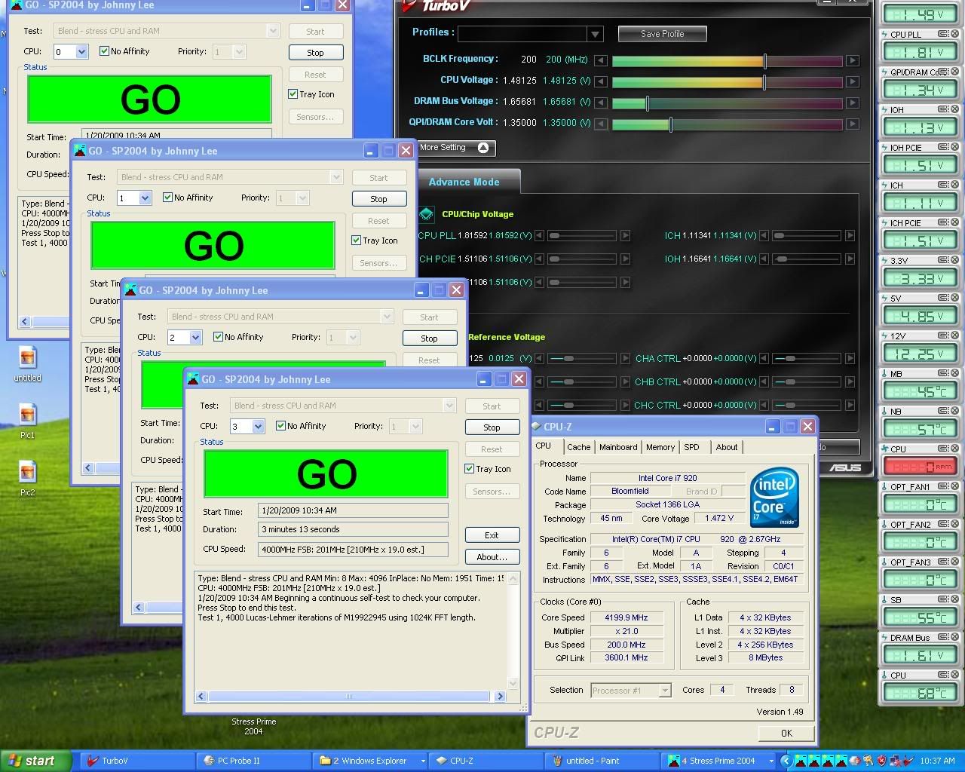Switch to the SPD tab in CPU-Z
This screenshot has height=772, width=965.
pyautogui.click(x=691, y=447)
